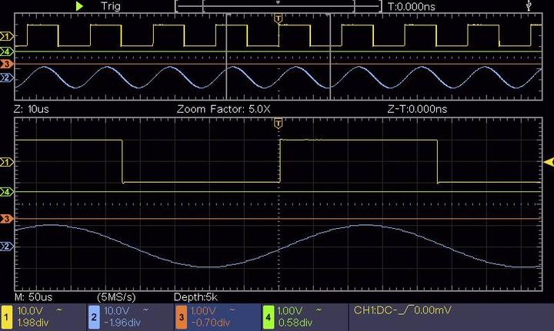Click the T:0.000ns trigger time readout
This screenshot has width=554, height=331.
[x=411, y=6]
